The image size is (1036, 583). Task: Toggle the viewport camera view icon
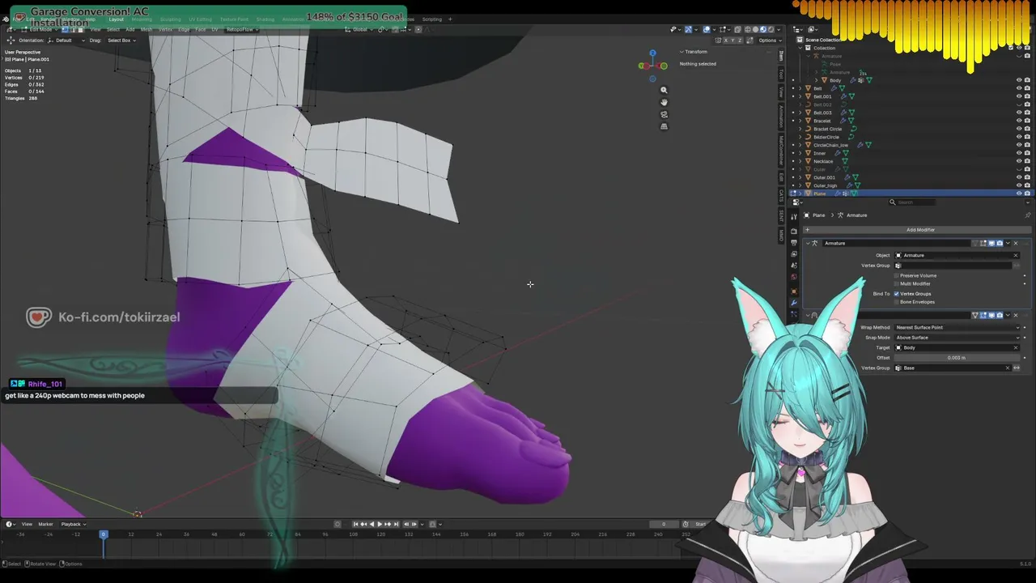click(x=664, y=114)
